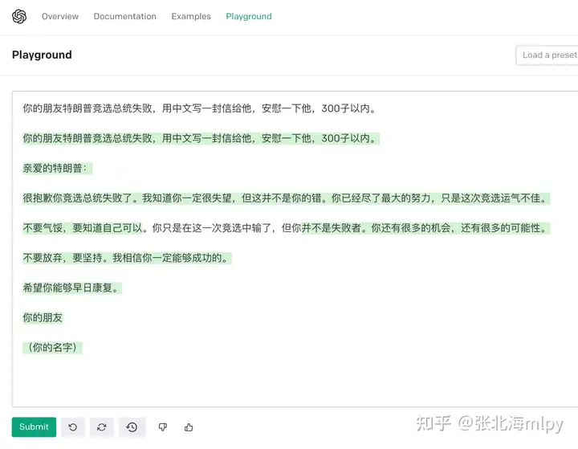Open the Overview tab
The image size is (578, 449).
pos(60,16)
